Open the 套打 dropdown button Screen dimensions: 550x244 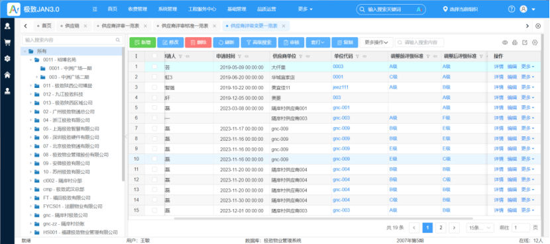pyautogui.click(x=318, y=43)
